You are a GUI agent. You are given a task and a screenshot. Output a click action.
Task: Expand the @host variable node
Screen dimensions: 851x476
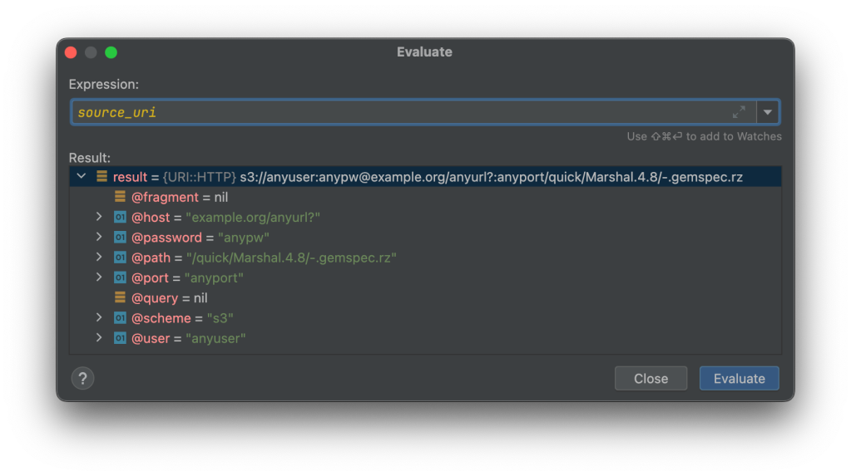[99, 217]
